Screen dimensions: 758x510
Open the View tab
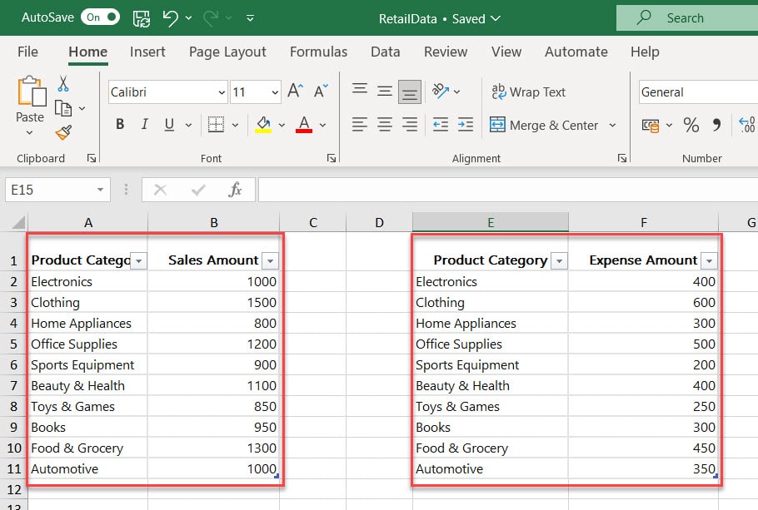(x=506, y=52)
